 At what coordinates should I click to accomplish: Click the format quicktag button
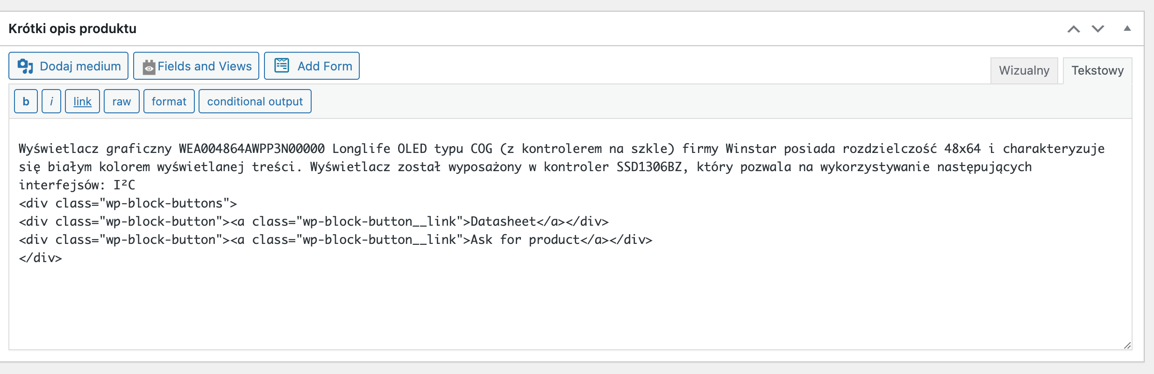tap(169, 101)
